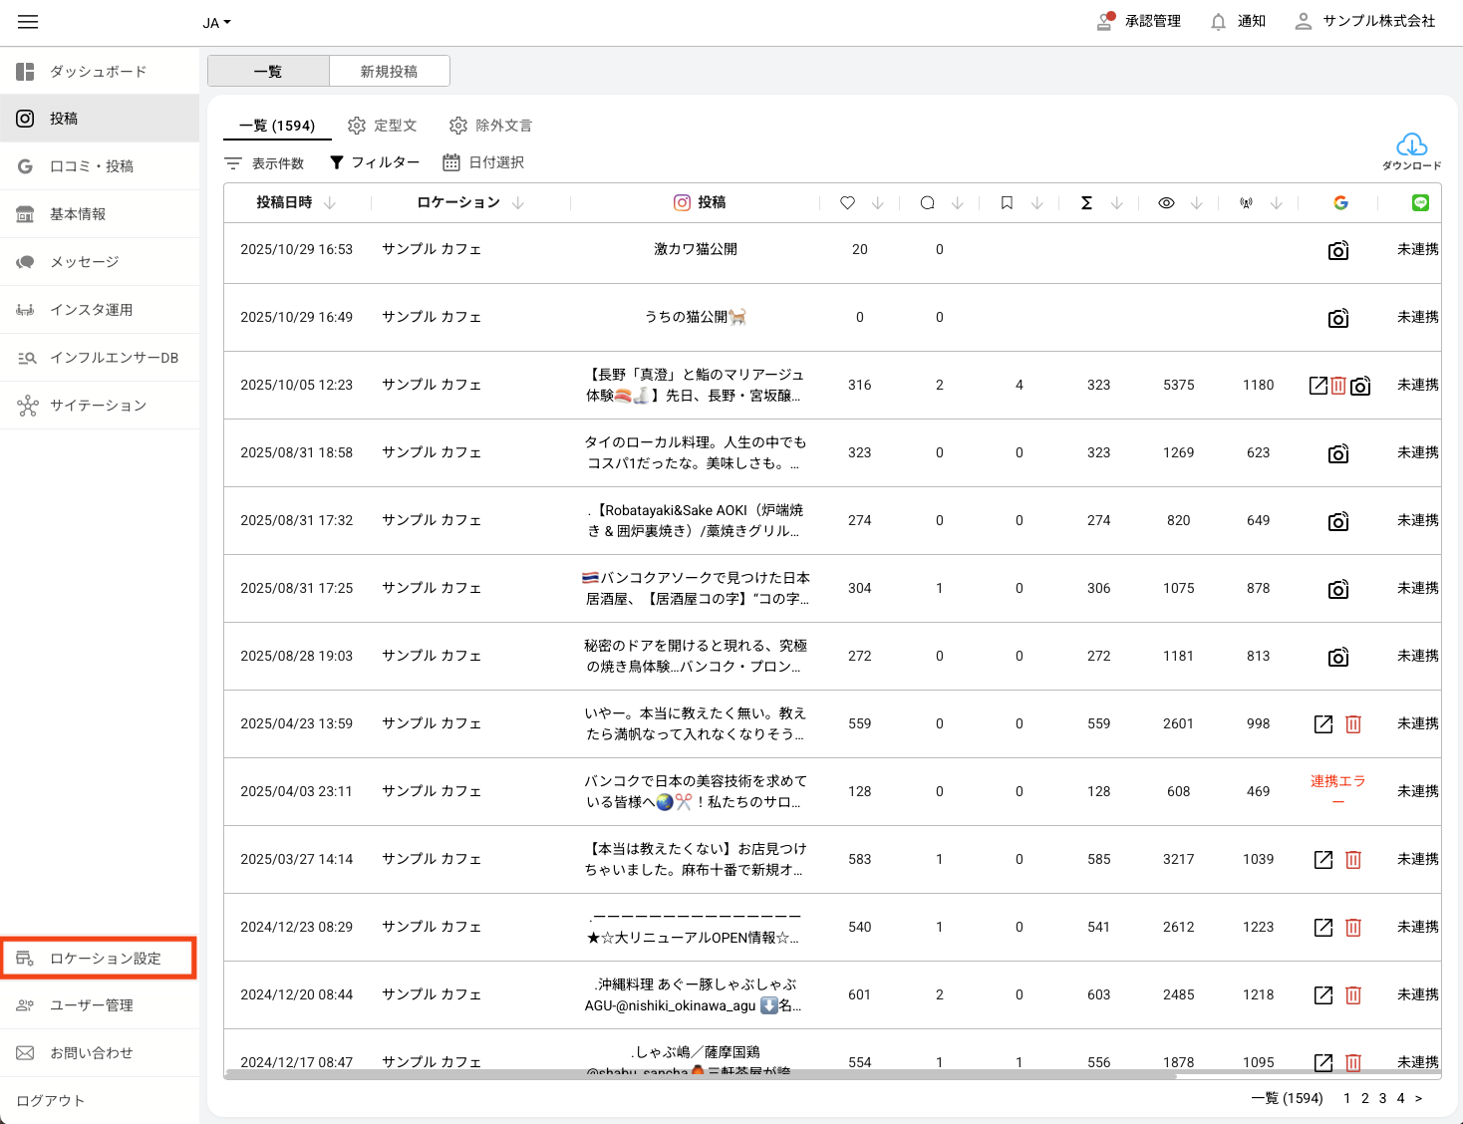This screenshot has height=1124, width=1463.
Task: Click the trash icon on 2025/10/05 12:23 row
Action: pos(1338,386)
